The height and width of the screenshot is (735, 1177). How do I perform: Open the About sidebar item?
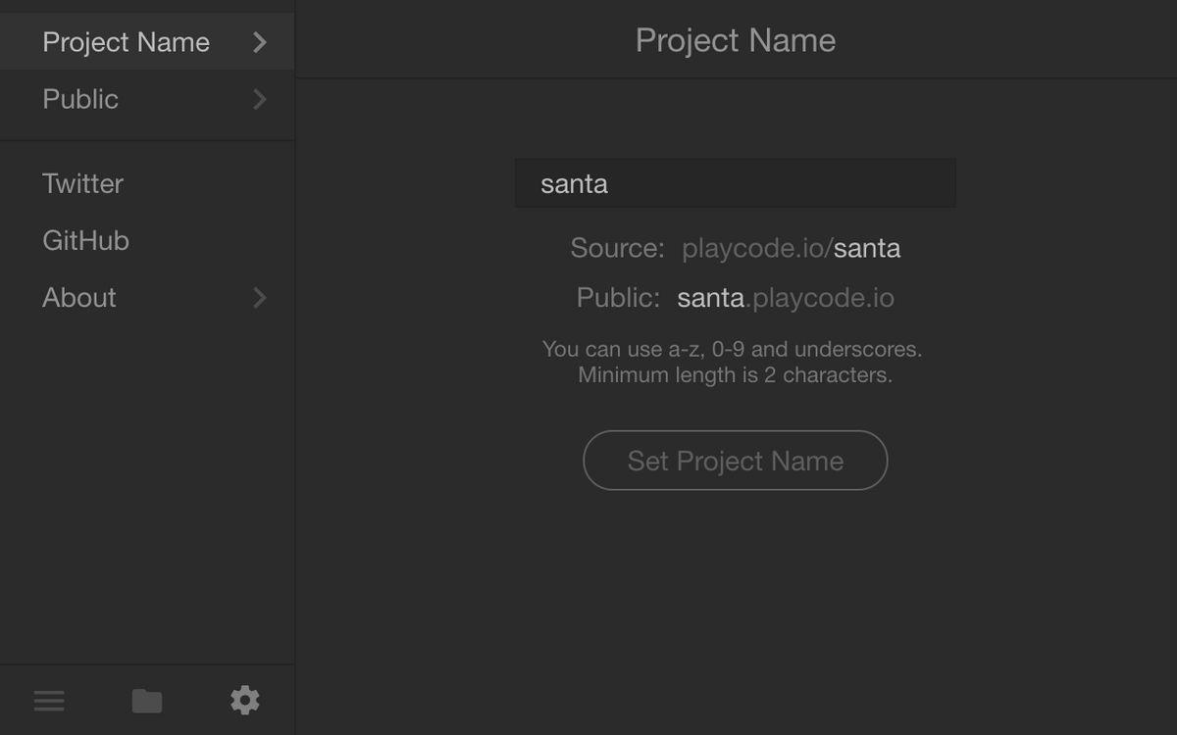79,298
